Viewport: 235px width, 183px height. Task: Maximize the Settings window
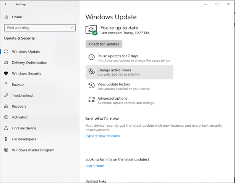click(x=217, y=4)
